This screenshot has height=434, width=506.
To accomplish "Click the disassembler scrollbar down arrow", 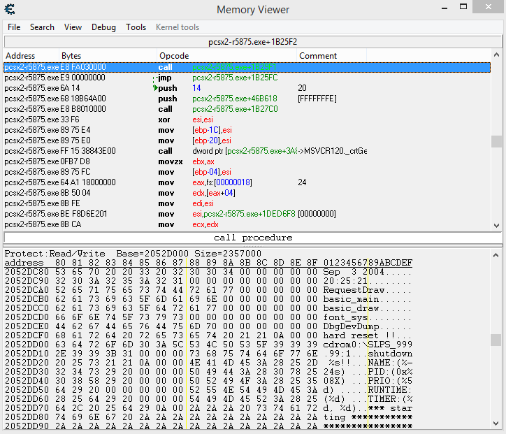I will click(x=496, y=225).
